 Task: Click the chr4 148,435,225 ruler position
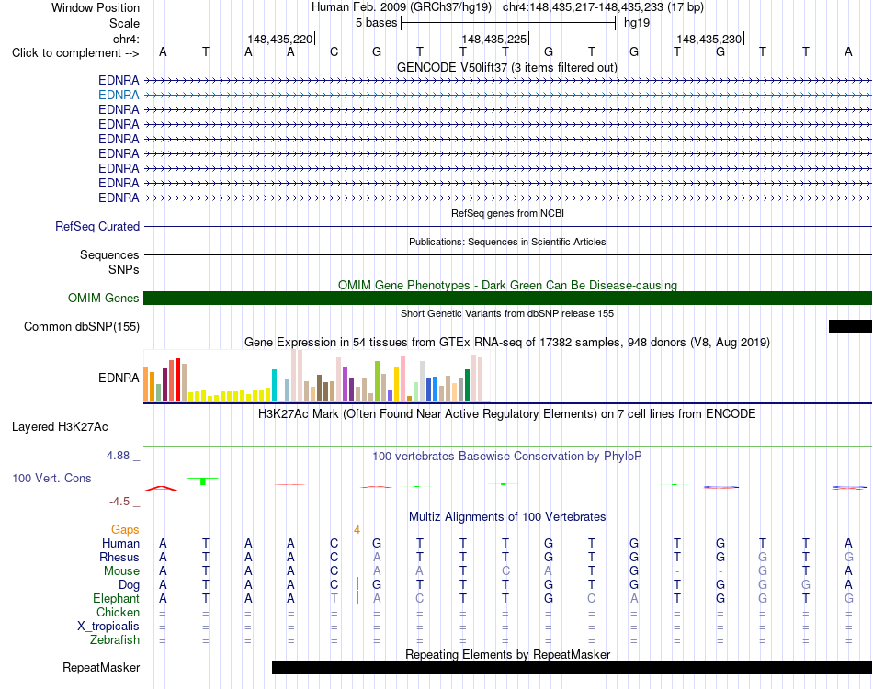(x=494, y=39)
